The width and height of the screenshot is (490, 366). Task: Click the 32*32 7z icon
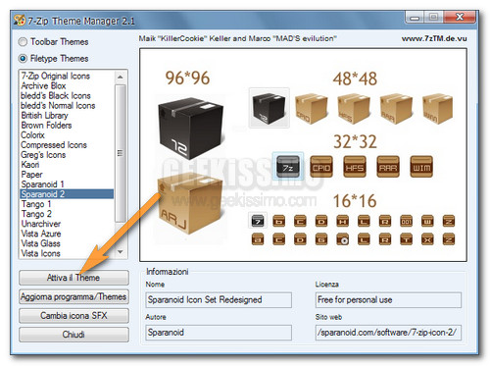[288, 166]
